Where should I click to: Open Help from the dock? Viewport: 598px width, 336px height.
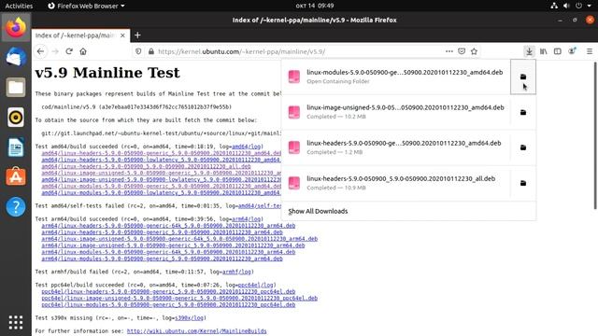[16, 207]
